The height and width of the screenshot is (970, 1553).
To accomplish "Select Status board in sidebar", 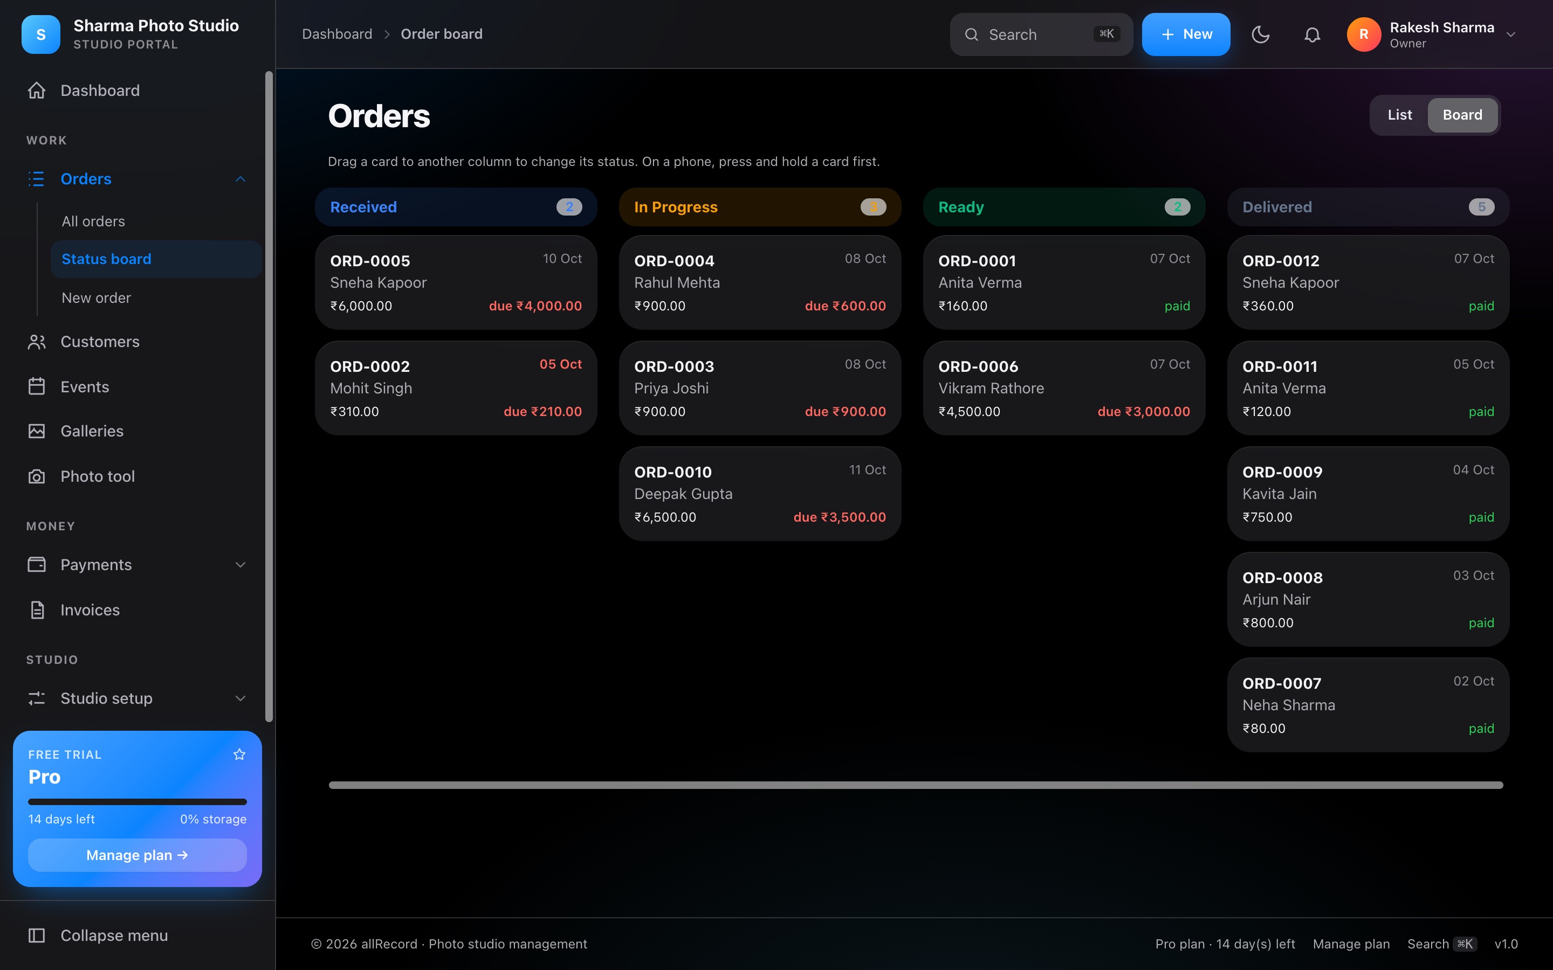I will (x=156, y=259).
